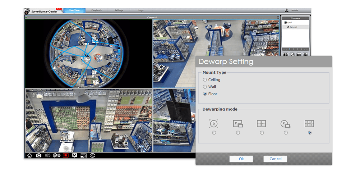This screenshot has width=346, height=174.
Task: Click the multi-window screen icon
Action: (83, 155)
